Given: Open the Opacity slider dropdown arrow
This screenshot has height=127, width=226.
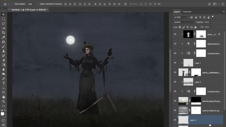Looking at the screenshot, I should click(212, 22).
